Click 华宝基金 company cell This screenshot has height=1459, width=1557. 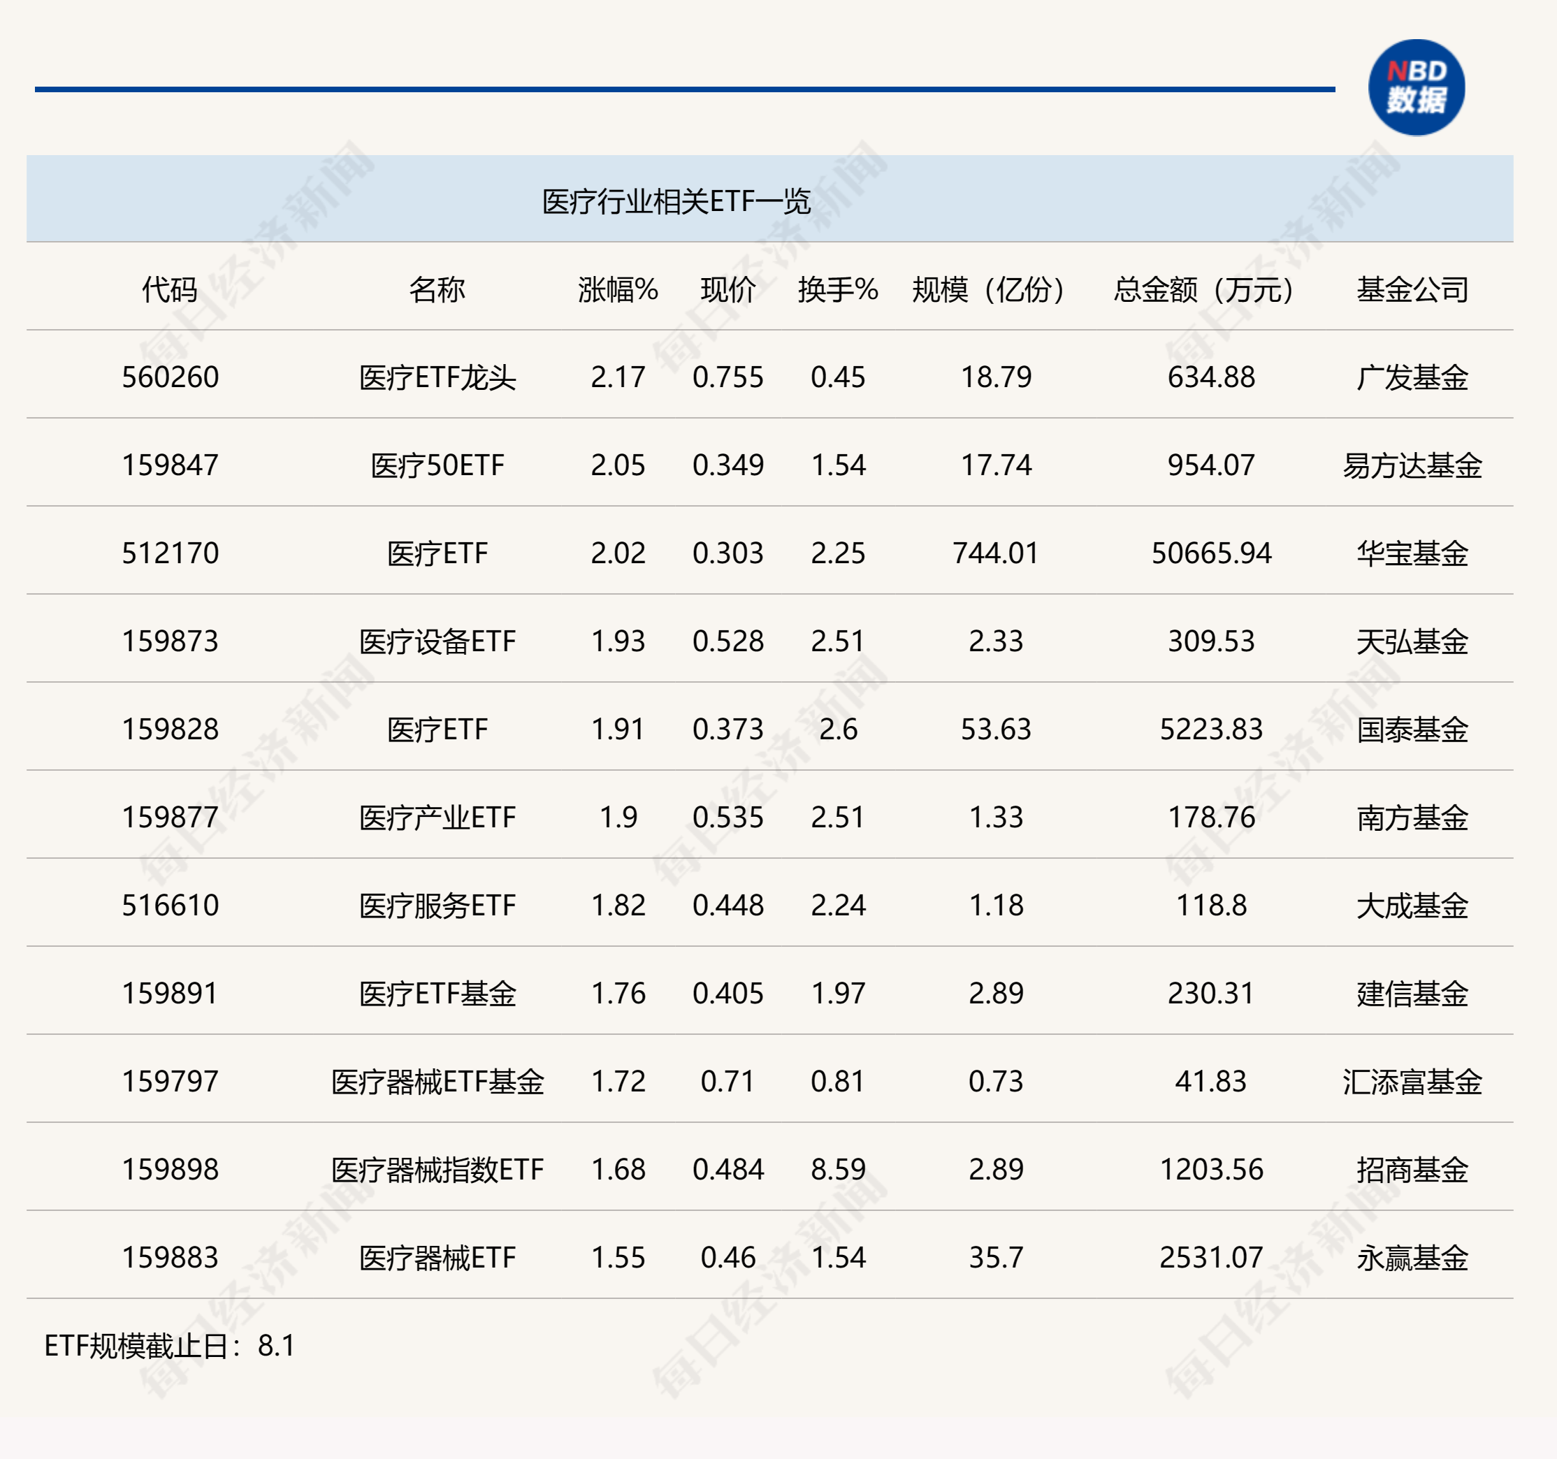(1412, 553)
